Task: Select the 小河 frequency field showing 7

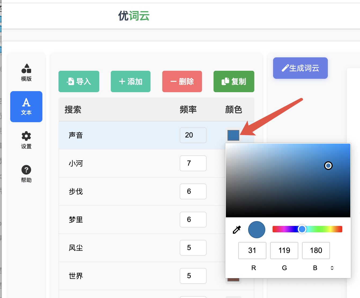Action: coord(193,163)
